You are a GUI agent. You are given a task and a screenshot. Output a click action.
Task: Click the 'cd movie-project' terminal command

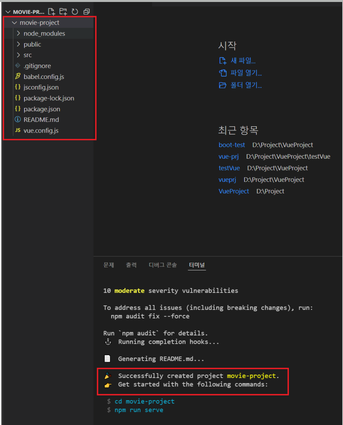tap(144, 401)
